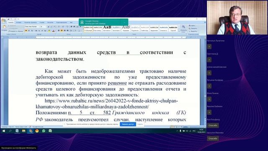Viewport: 268px width, 151px height.
Task: Save the document from Quick Access toolbar
Action: point(8,19)
